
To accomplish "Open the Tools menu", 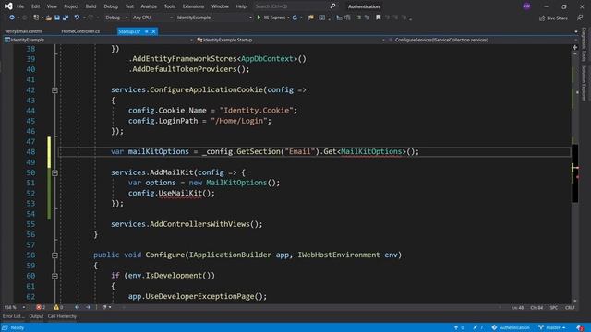I will (x=170, y=6).
